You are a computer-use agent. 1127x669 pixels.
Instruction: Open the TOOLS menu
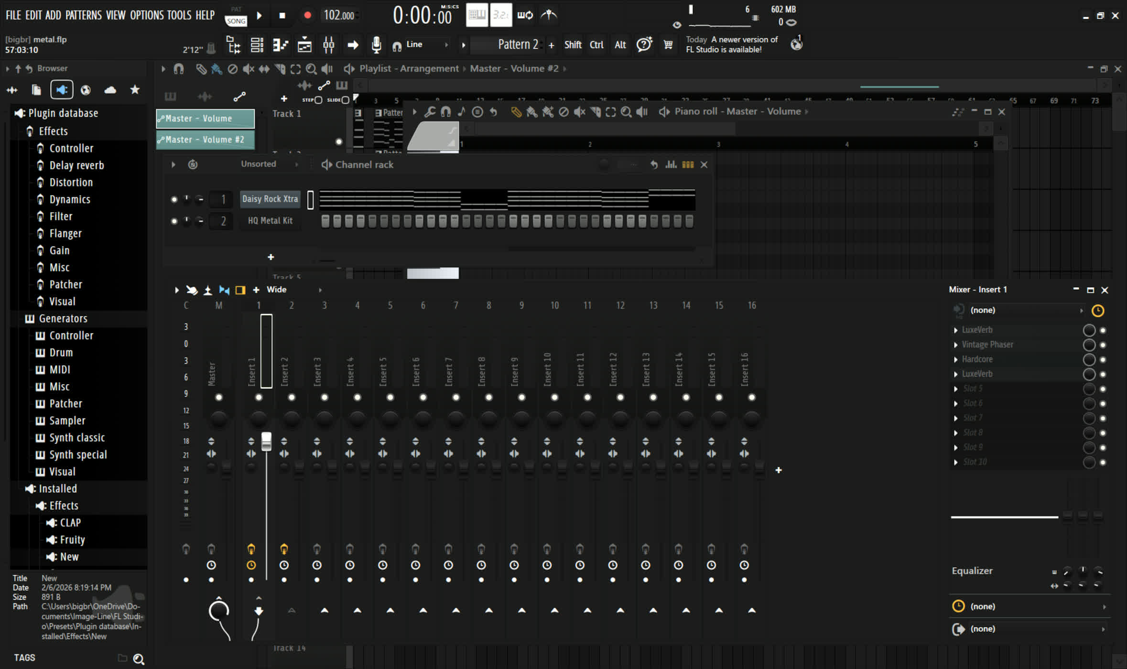[179, 15]
